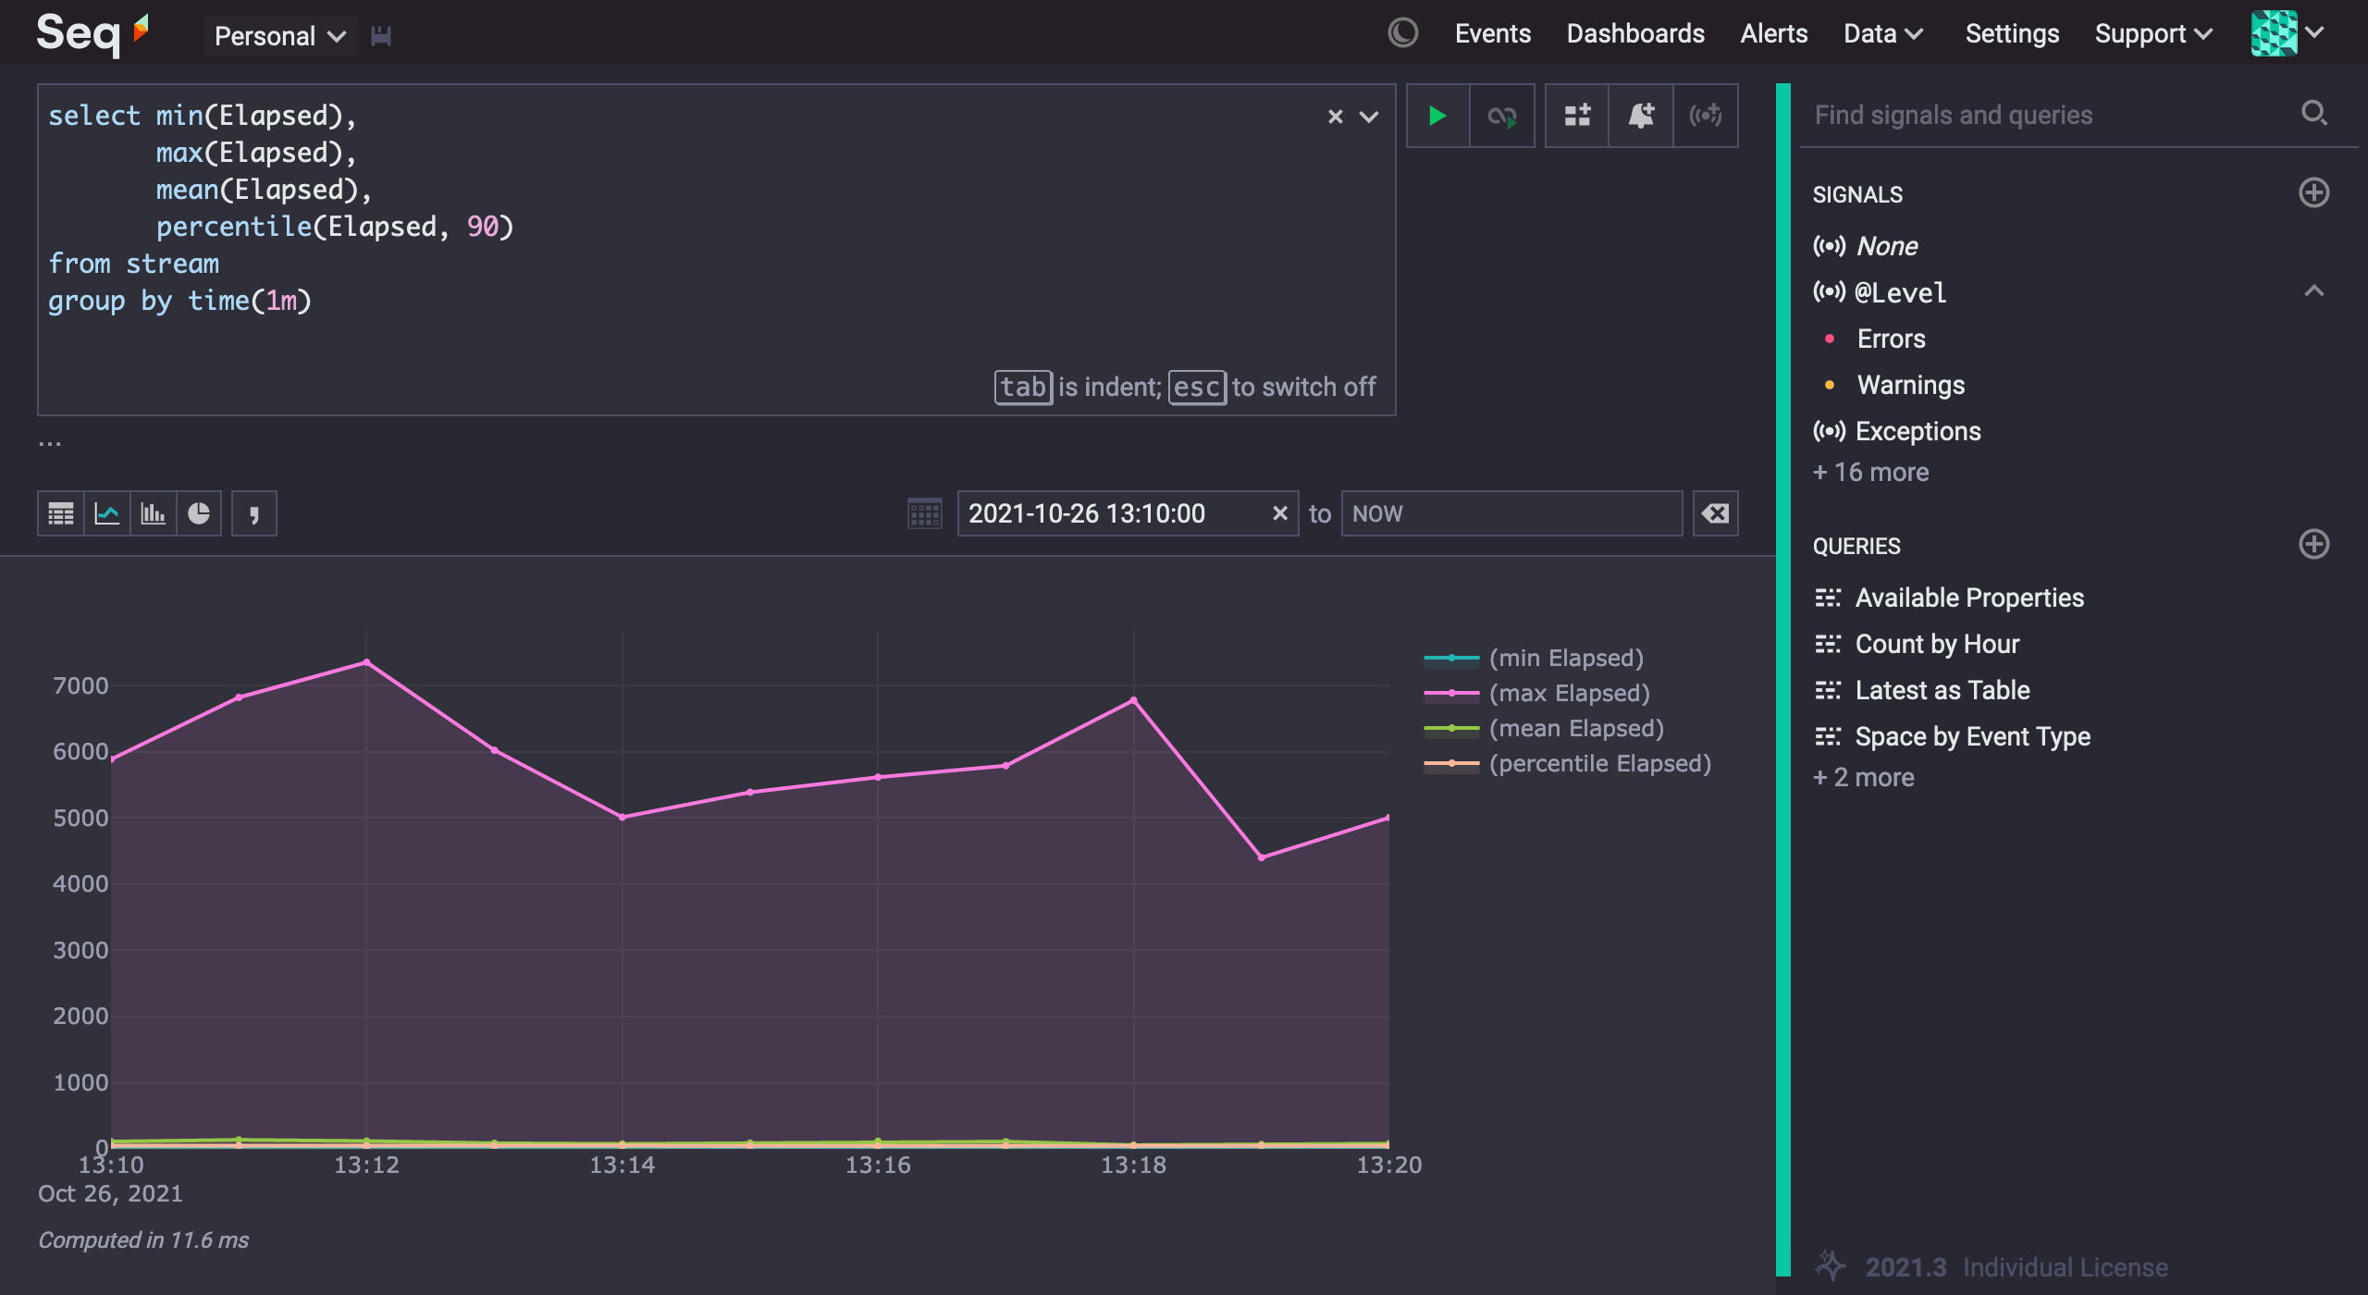Open the Data menu dropdown

click(1883, 34)
